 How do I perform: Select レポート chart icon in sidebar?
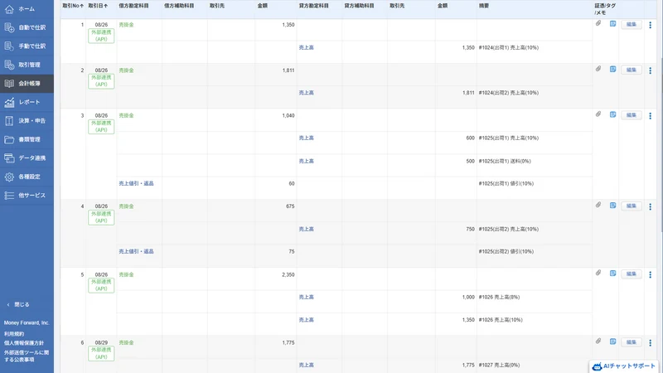pyautogui.click(x=9, y=102)
